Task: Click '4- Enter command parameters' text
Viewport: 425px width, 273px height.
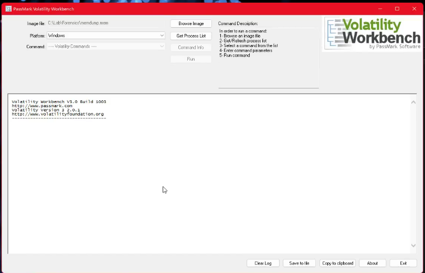Action: point(246,51)
